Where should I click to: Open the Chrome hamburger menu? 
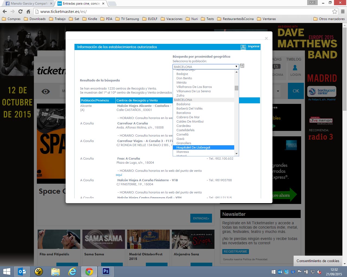[343, 11]
